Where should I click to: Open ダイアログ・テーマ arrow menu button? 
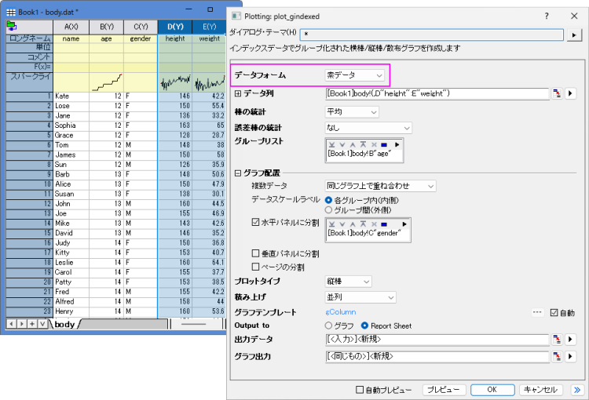[574, 35]
